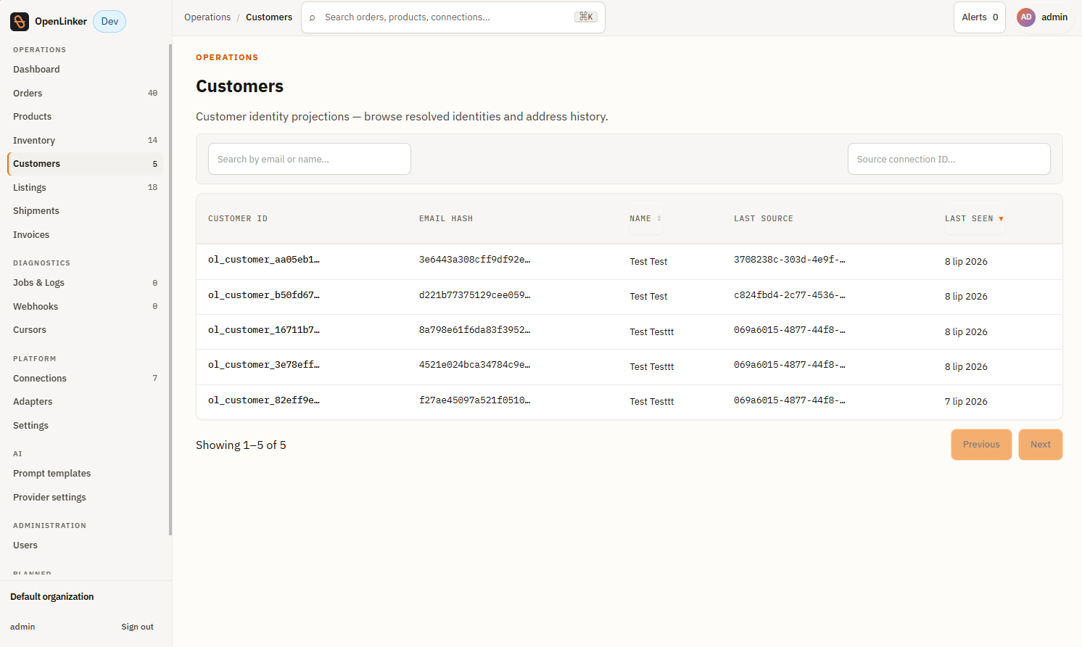Image resolution: width=1082 pixels, height=647 pixels.
Task: Select Customers in the sidebar
Action: coord(86,164)
